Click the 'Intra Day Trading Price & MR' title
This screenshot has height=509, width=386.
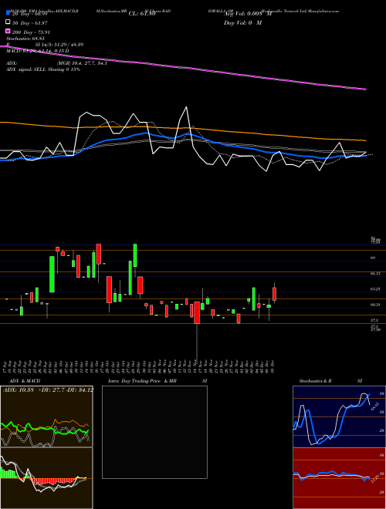tap(142, 381)
